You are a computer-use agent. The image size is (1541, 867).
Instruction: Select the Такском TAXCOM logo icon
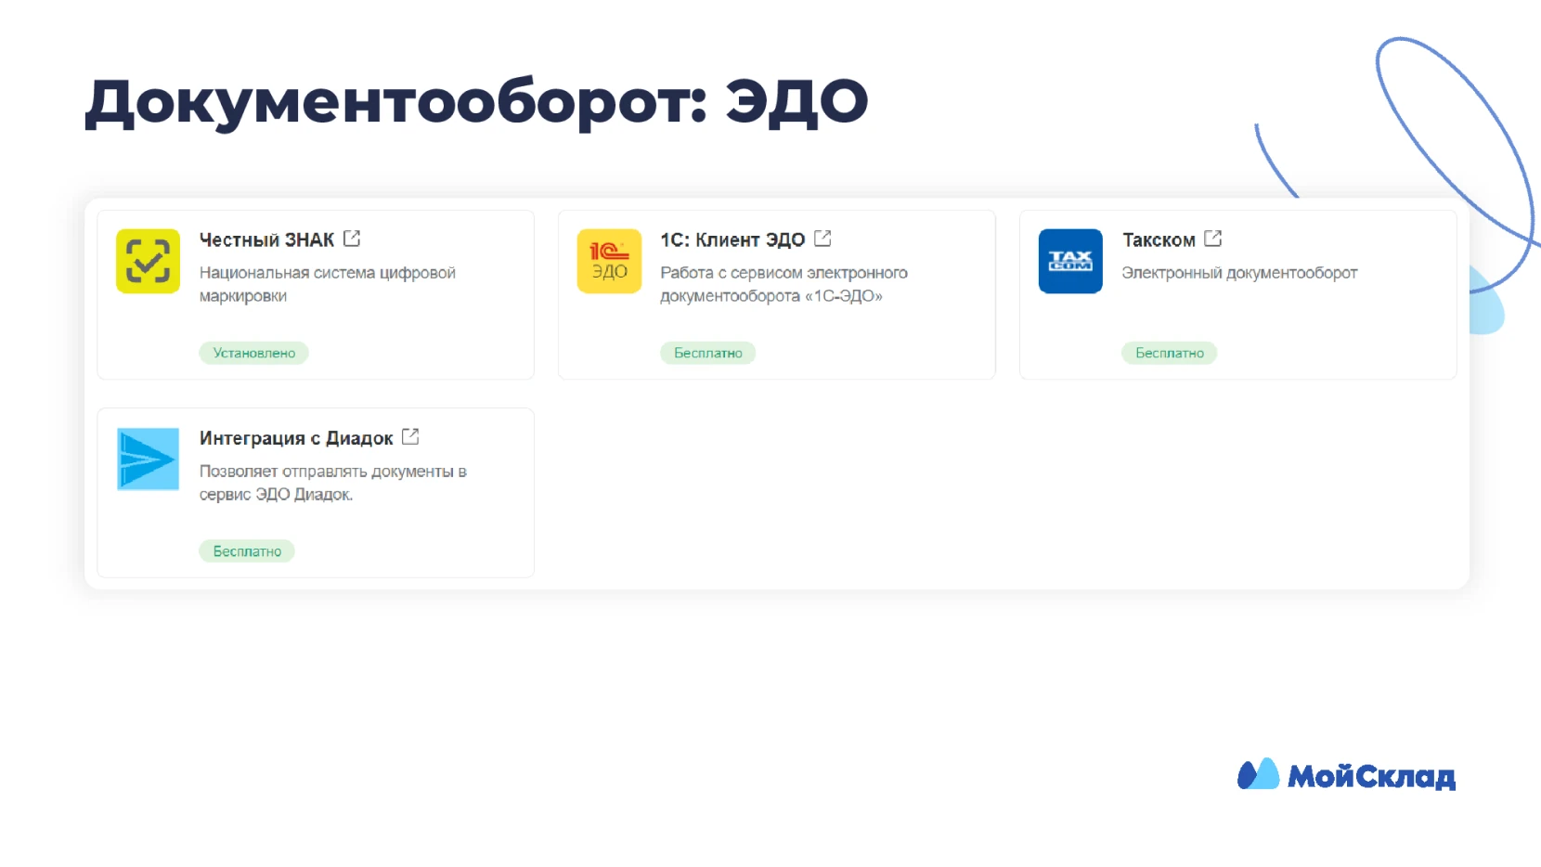pos(1070,261)
